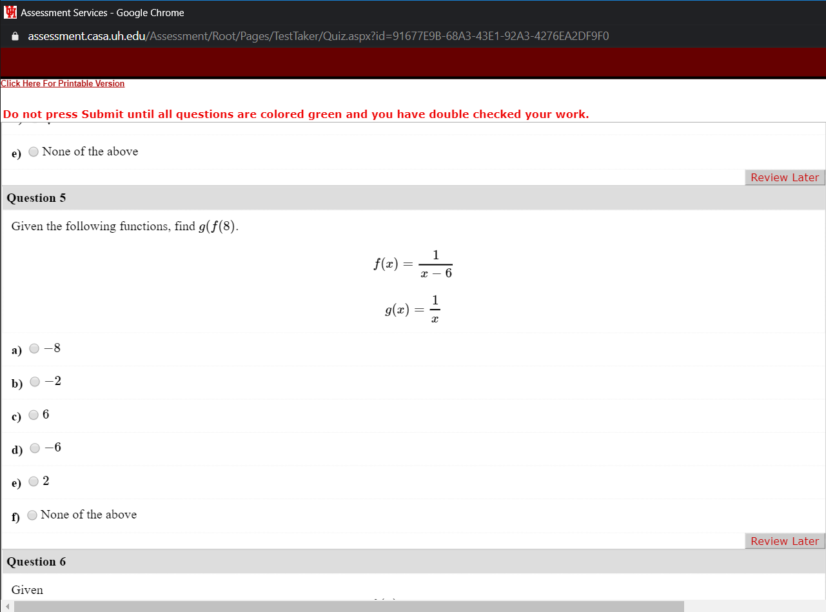This screenshot has width=826, height=612.
Task: Mark Question 4 for Review Later
Action: pos(784,177)
